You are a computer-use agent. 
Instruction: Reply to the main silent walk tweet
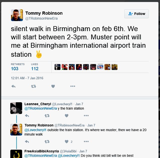click(x=13, y=86)
